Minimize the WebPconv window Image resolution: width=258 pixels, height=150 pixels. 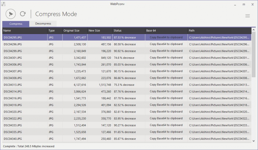click(235, 5)
